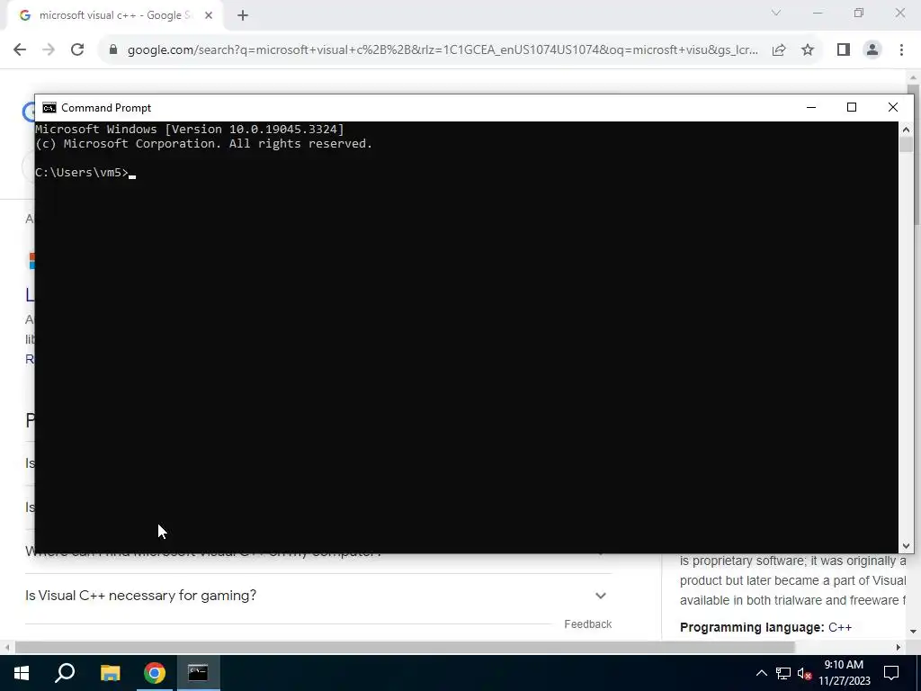Viewport: 921px width, 691px height.
Task: Click the 'Is Visual C++ necessary for gaming?' question
Action: (141, 596)
